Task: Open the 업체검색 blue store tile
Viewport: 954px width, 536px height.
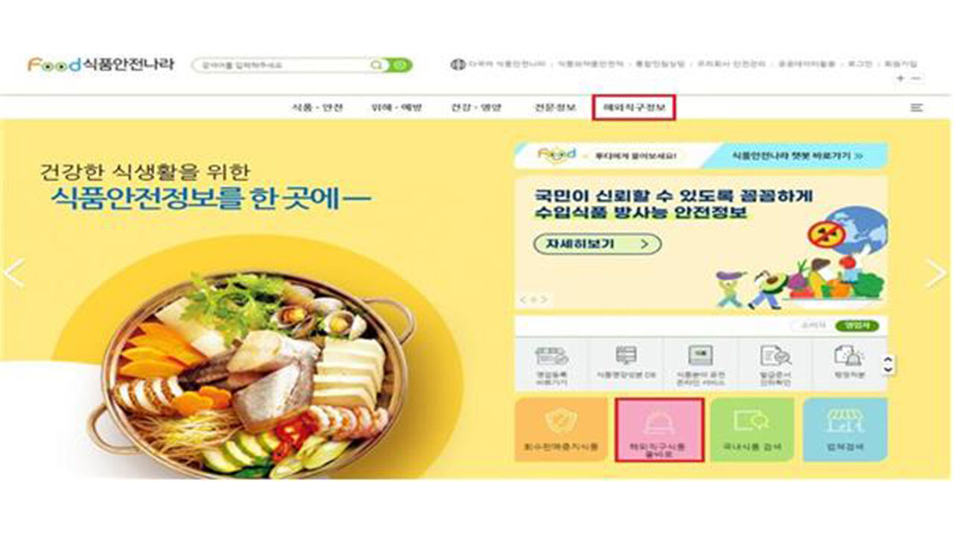Action: (844, 430)
